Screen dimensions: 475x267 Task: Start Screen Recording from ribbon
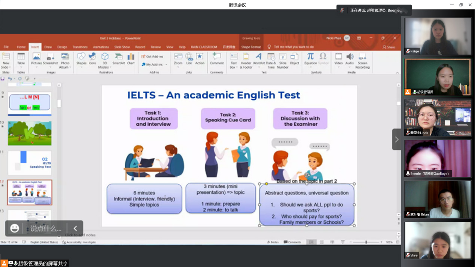point(362,61)
